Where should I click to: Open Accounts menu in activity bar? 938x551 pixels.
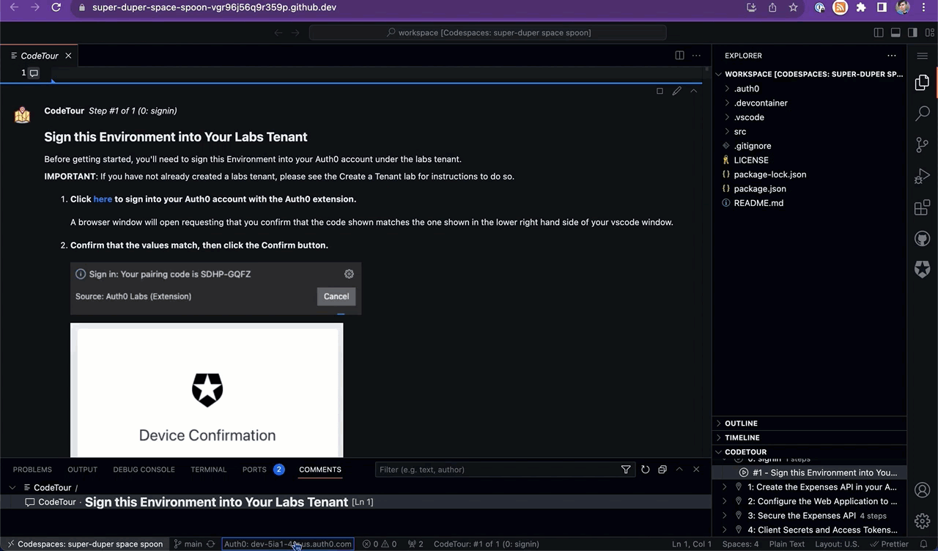(x=922, y=490)
